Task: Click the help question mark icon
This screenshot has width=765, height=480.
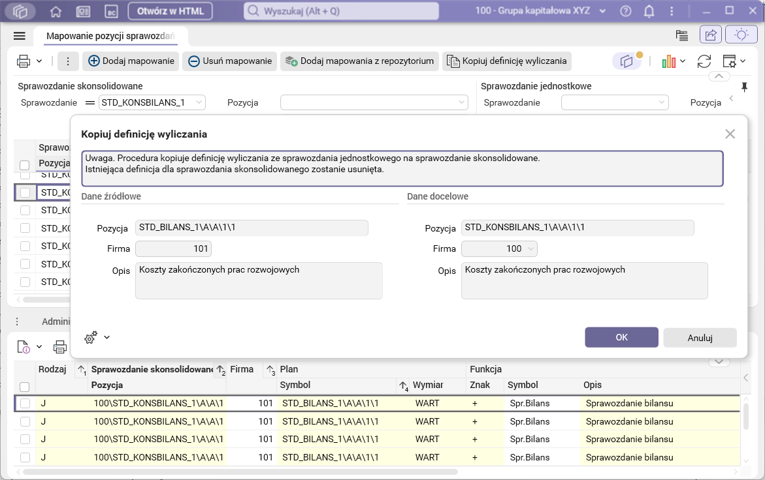Action: coord(626,11)
